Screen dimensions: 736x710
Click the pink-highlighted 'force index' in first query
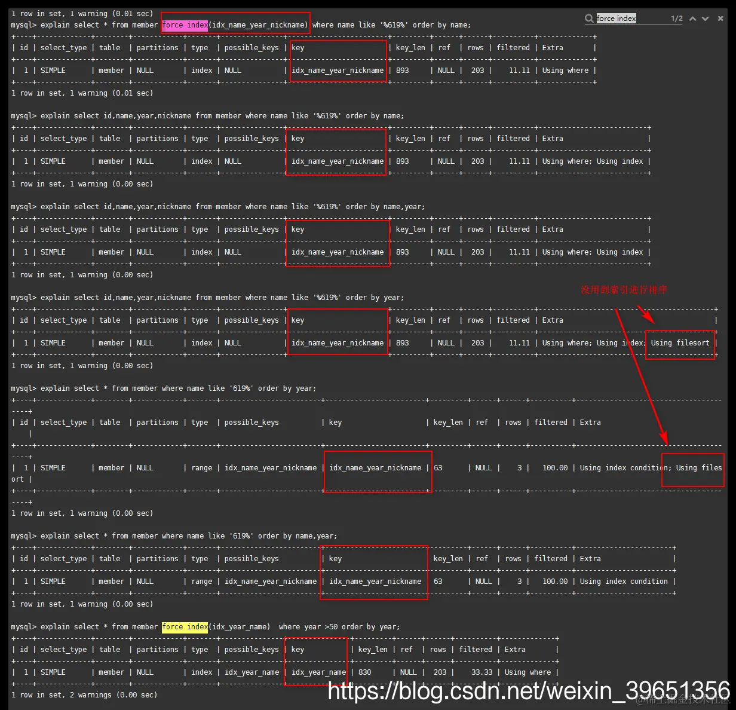pos(185,25)
